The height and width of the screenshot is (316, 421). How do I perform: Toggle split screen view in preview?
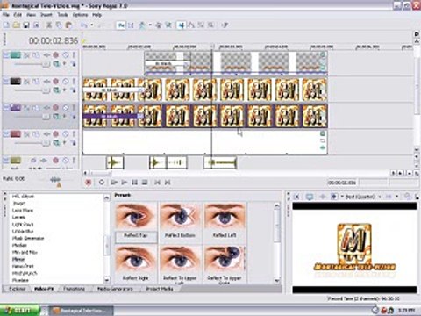click(334, 197)
